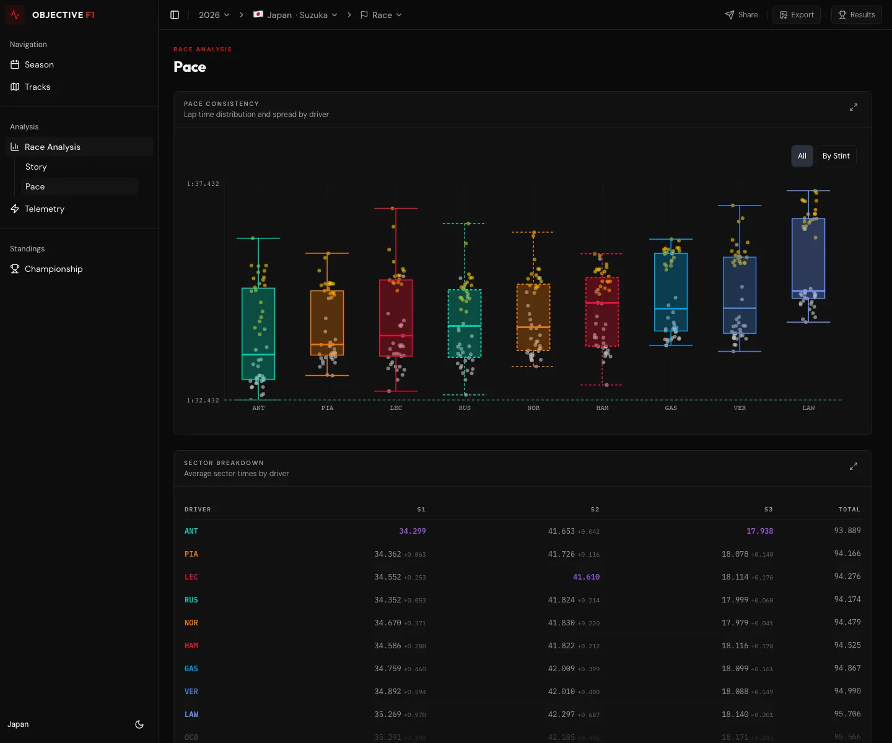Click the ANT driver row label
This screenshot has height=743, width=892.
click(191, 531)
